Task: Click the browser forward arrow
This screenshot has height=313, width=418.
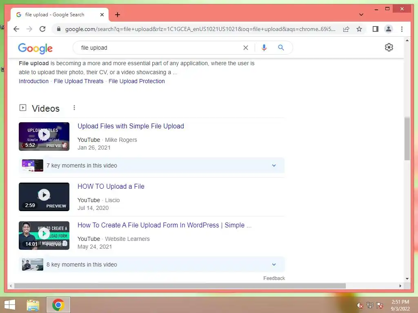Action: pyautogui.click(x=29, y=29)
